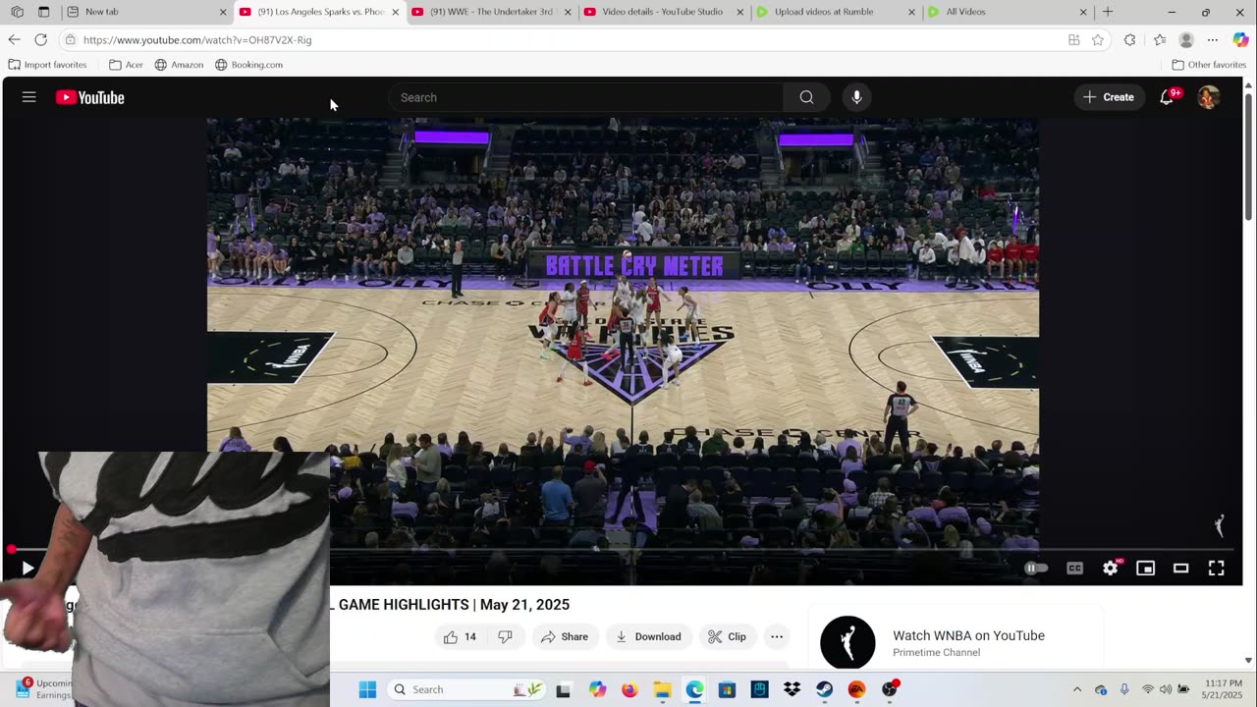Refresh the page
This screenshot has height=707, width=1257.
click(40, 39)
